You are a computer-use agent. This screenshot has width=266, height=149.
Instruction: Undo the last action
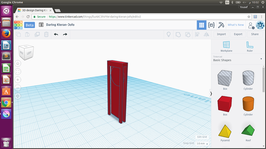[56, 34]
